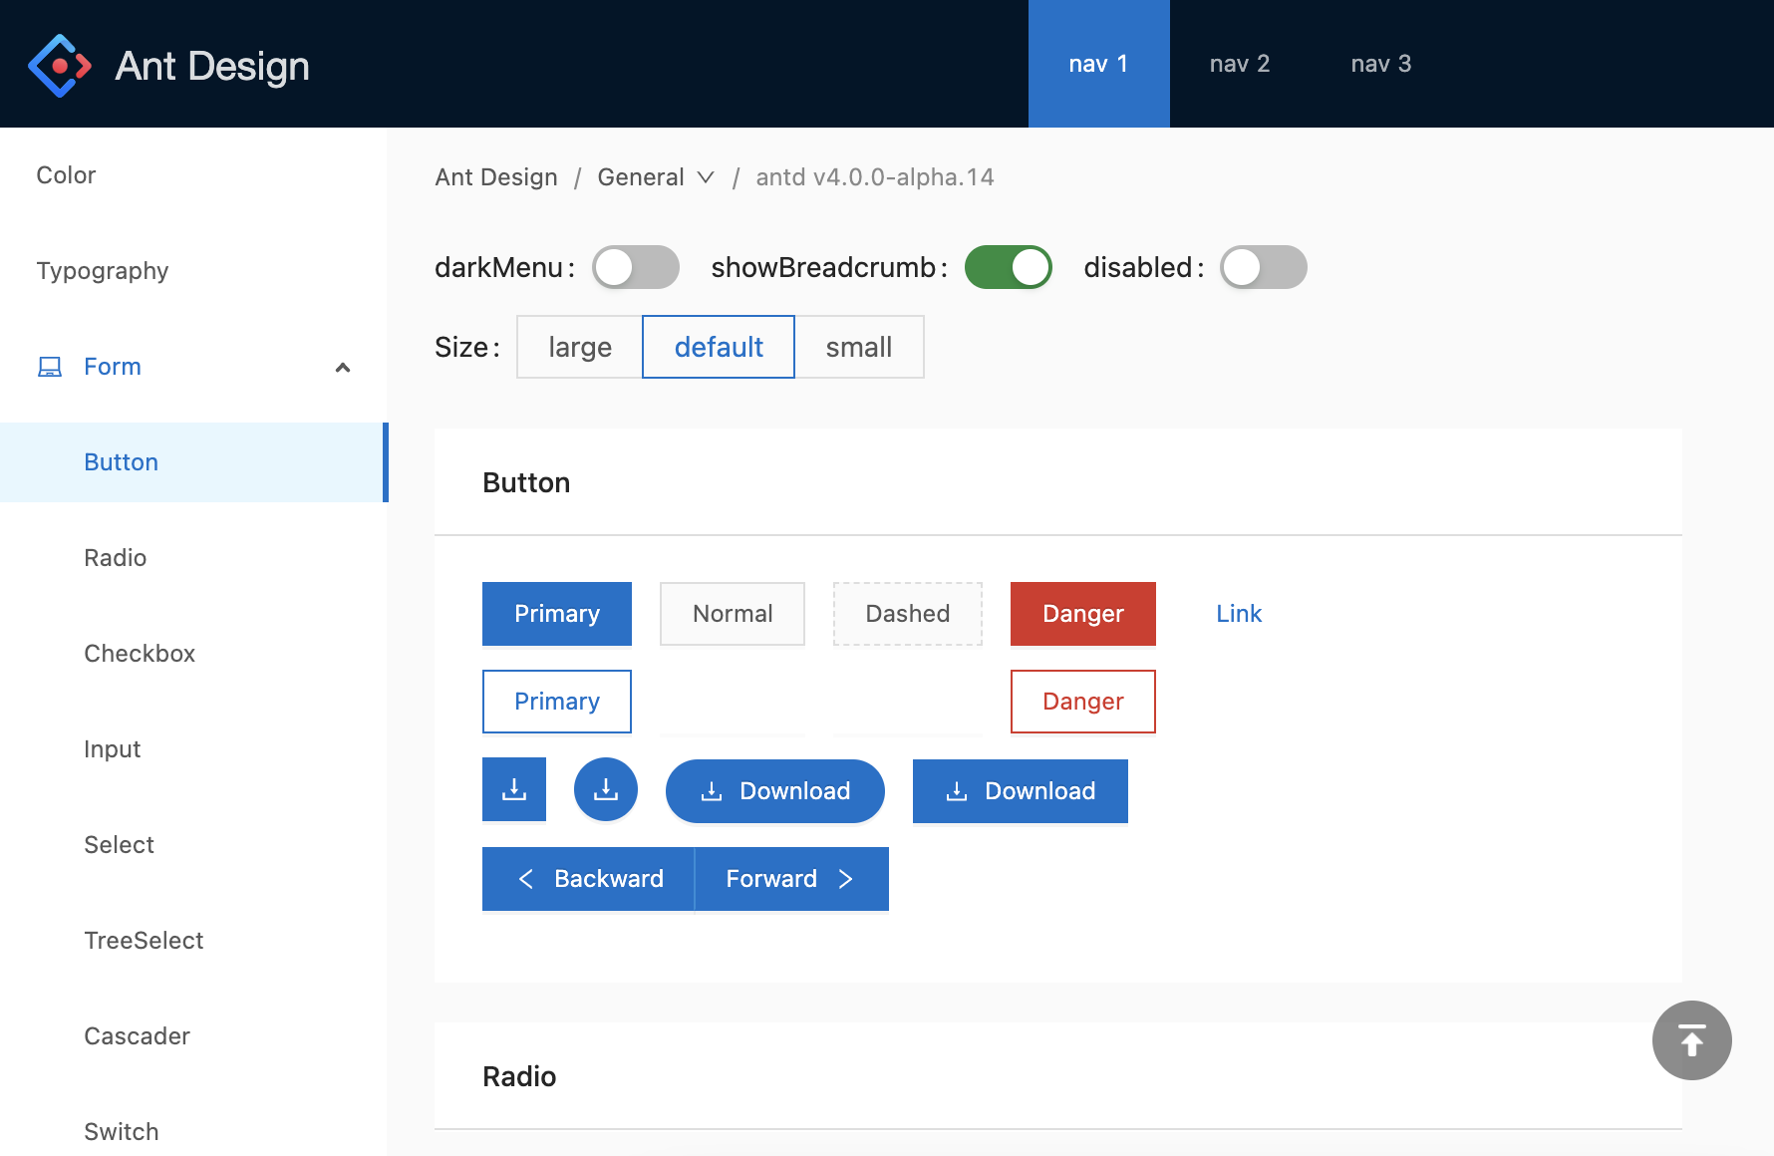Screen dimensions: 1774x1156
Task: Click the Ant Design breadcrumb link
Action: [496, 177]
